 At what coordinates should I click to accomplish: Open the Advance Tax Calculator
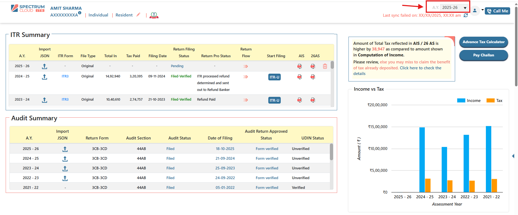pos(483,42)
